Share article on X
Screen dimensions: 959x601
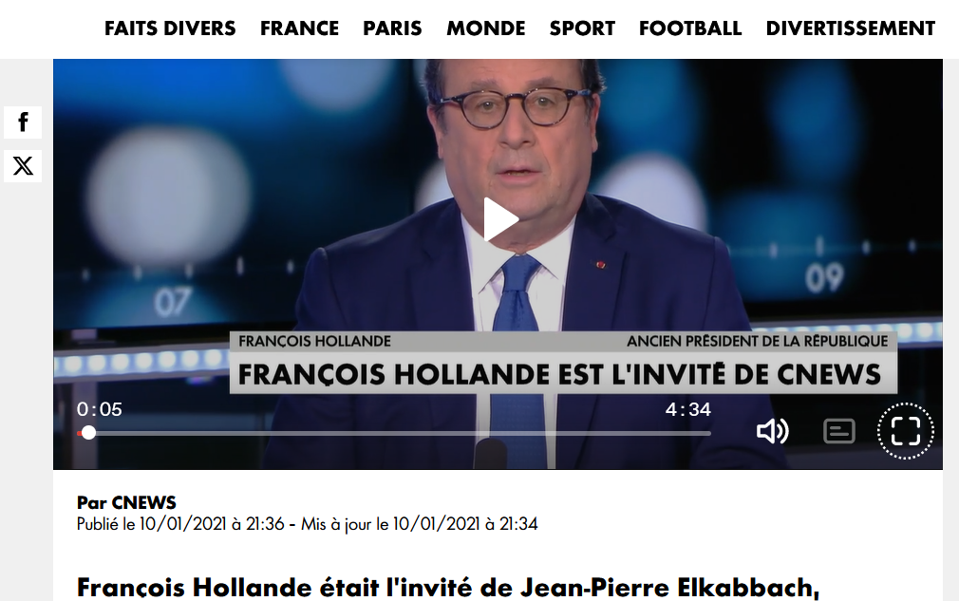[x=23, y=166]
